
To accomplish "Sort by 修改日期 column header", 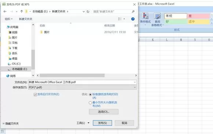I will tap(110, 26).
